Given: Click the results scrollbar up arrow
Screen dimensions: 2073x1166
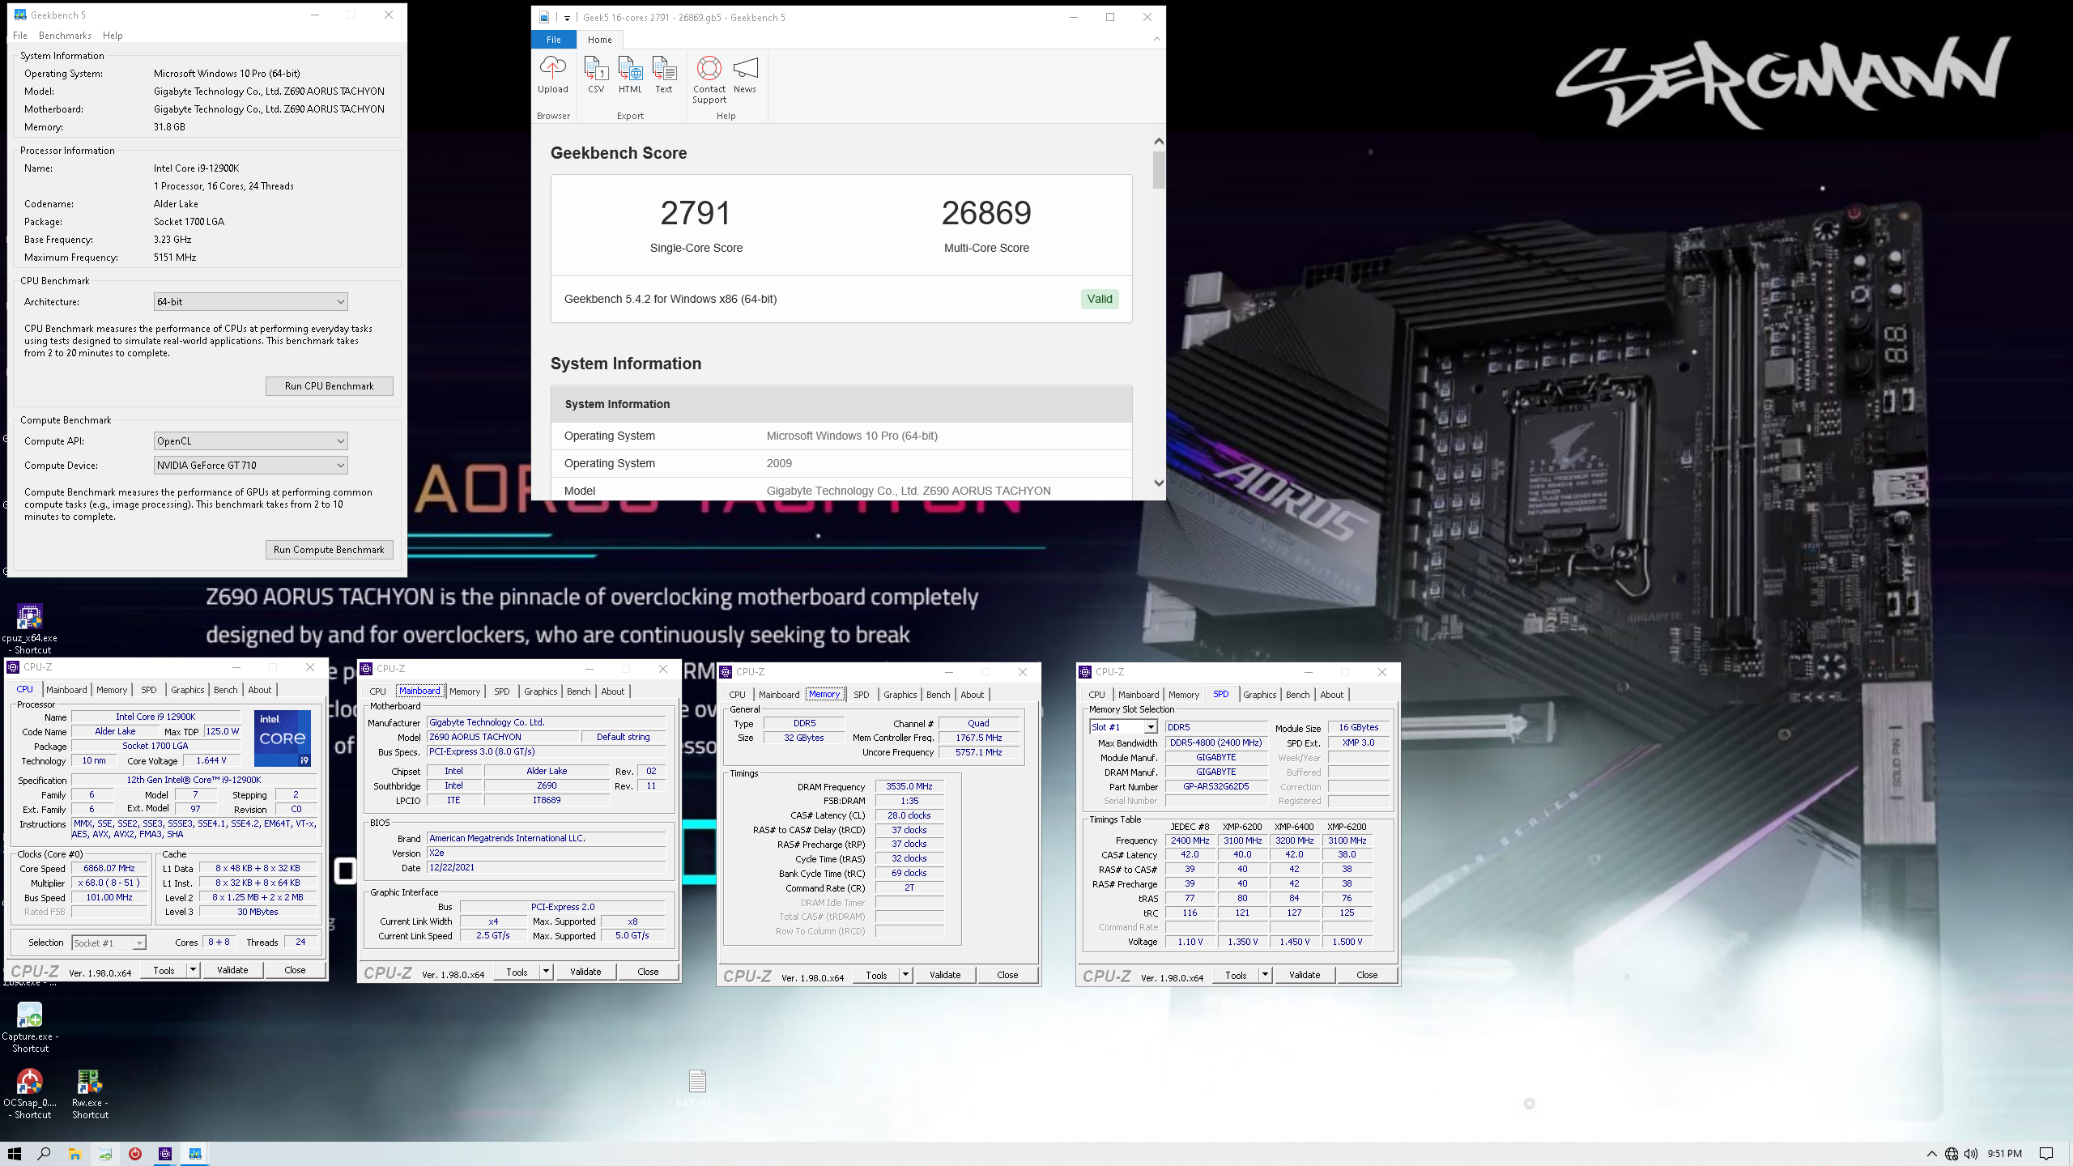Looking at the screenshot, I should [1159, 142].
